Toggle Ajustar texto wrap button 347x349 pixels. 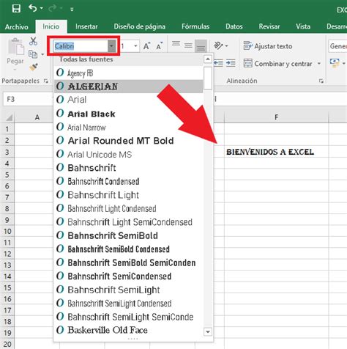(x=268, y=46)
